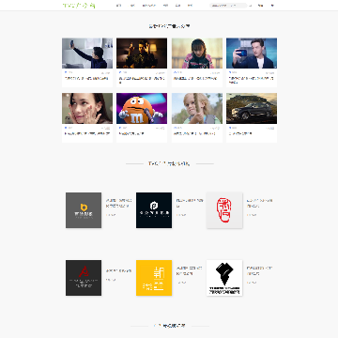Screen dimensions: 338x338
Task: Click the gray logo with yellow hexagon icon
Action: [x=84, y=210]
